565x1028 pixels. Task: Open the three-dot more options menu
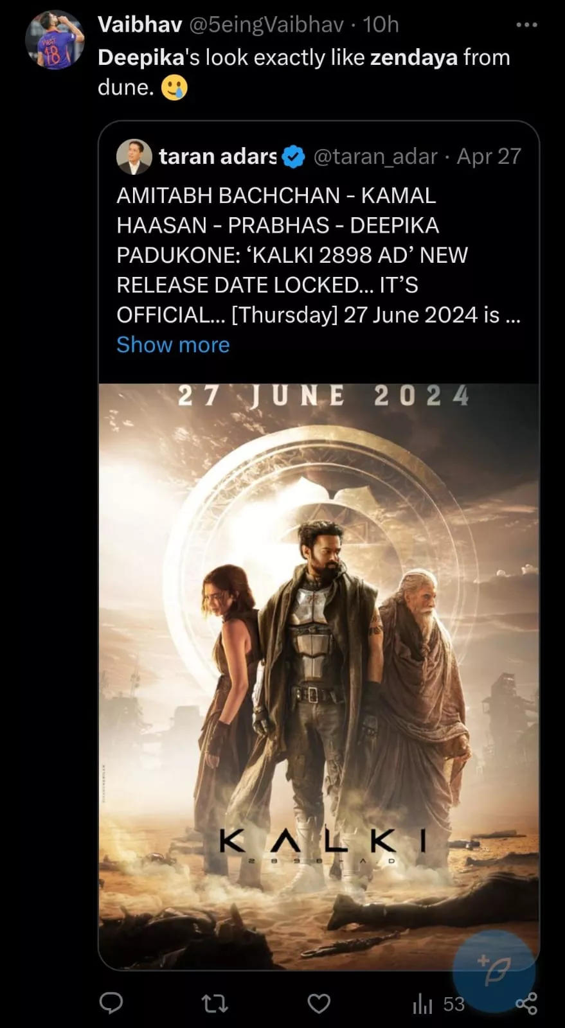pos(526,25)
